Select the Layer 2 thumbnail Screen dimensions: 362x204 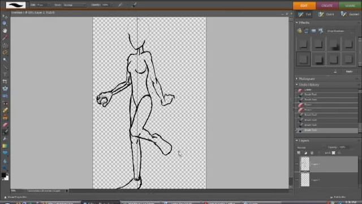pos(305,164)
